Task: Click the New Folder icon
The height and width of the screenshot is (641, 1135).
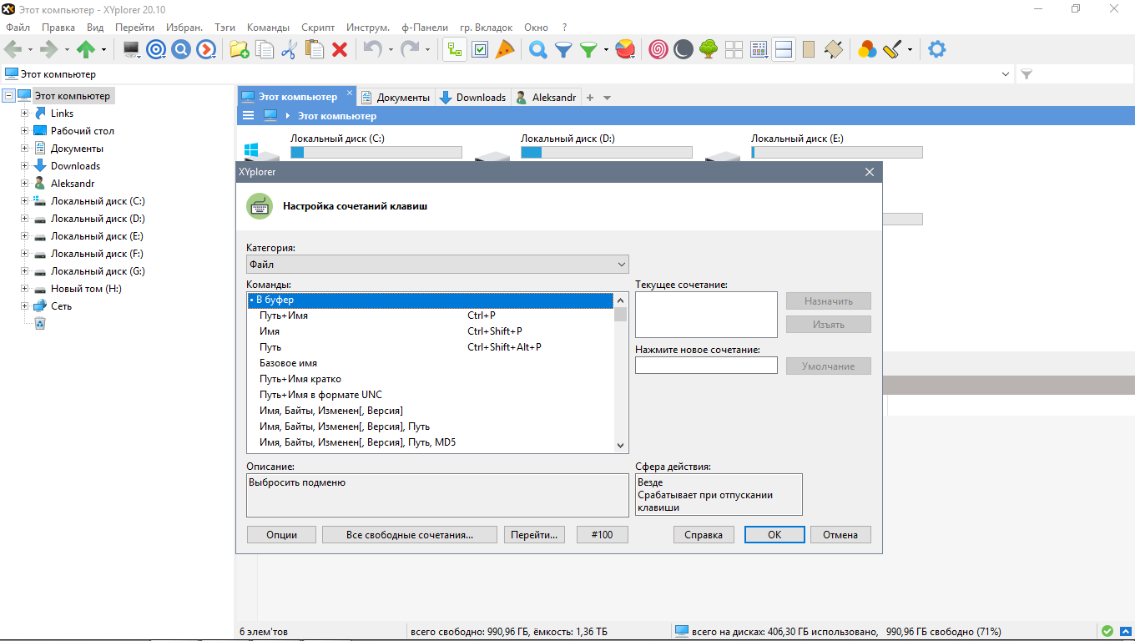Action: 239,49
